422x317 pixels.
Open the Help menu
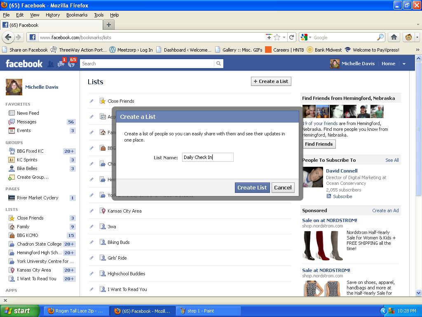(115, 15)
